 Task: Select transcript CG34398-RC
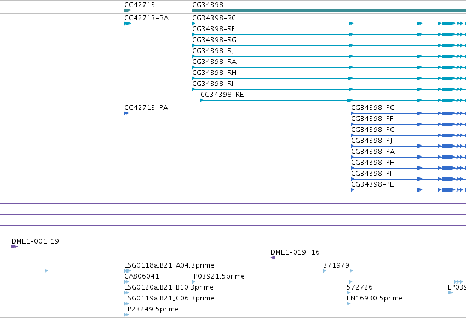[x=214, y=18]
